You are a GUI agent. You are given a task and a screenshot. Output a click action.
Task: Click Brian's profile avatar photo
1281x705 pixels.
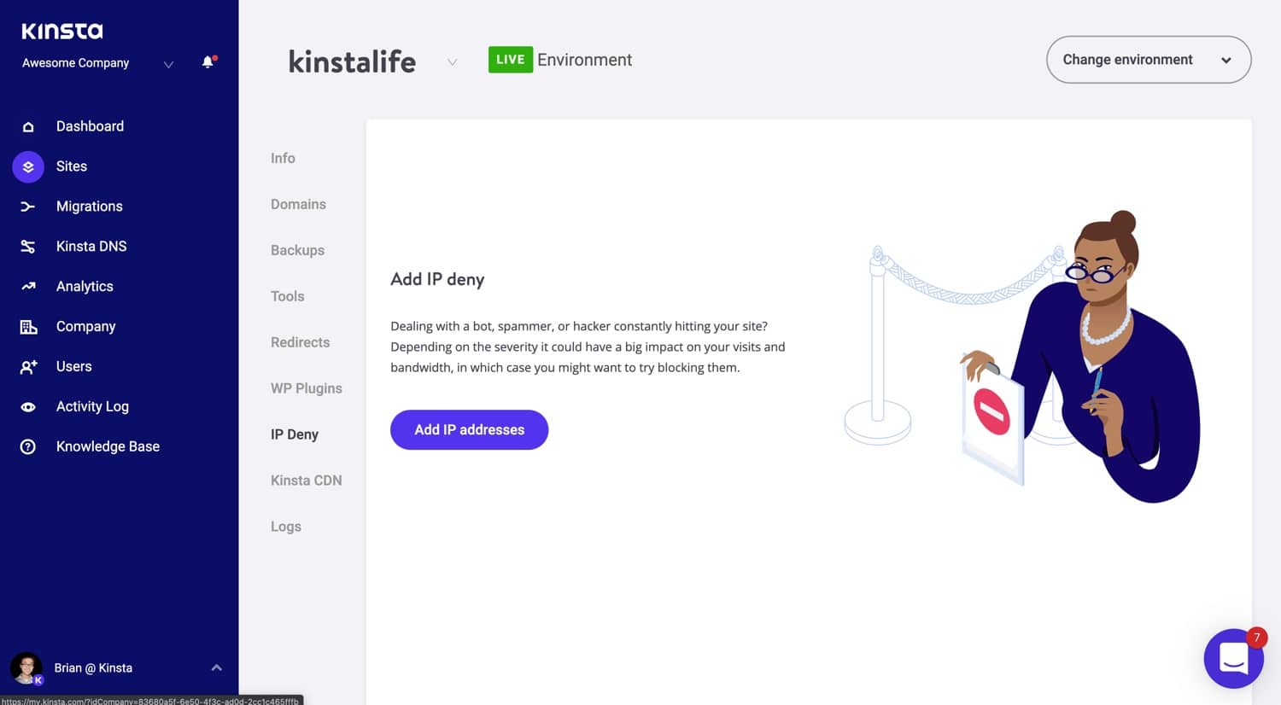pyautogui.click(x=26, y=666)
